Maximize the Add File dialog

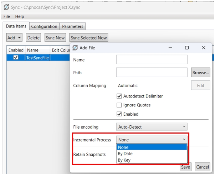[x=187, y=47]
